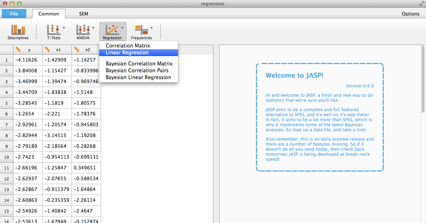Select row 10 header
This screenshot has width=426, height=223.
[6, 157]
